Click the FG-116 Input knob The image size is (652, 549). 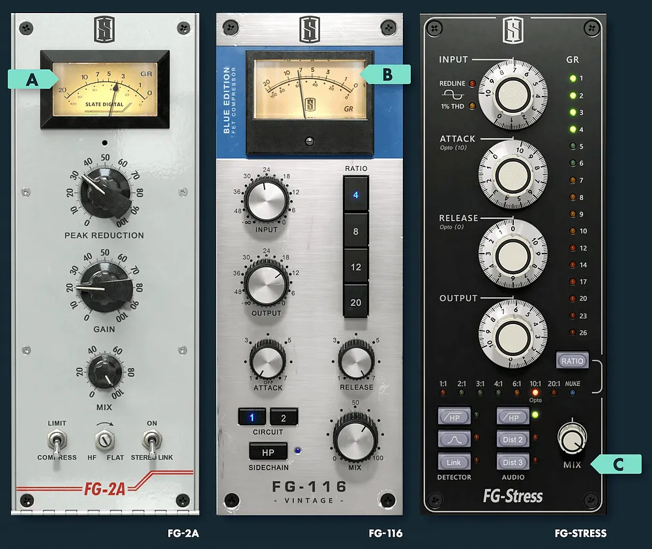[x=266, y=201]
